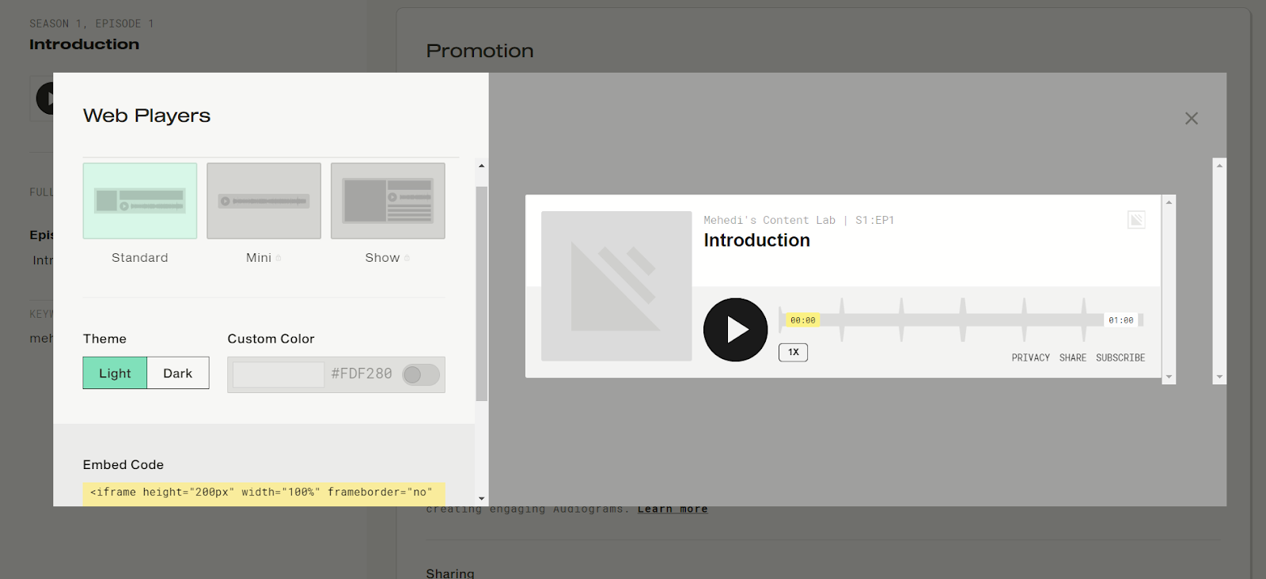Click the waveform progress bar
This screenshot has width=1266, height=579.
pyautogui.click(x=961, y=320)
